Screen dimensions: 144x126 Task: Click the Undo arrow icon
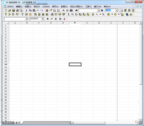[38, 10]
